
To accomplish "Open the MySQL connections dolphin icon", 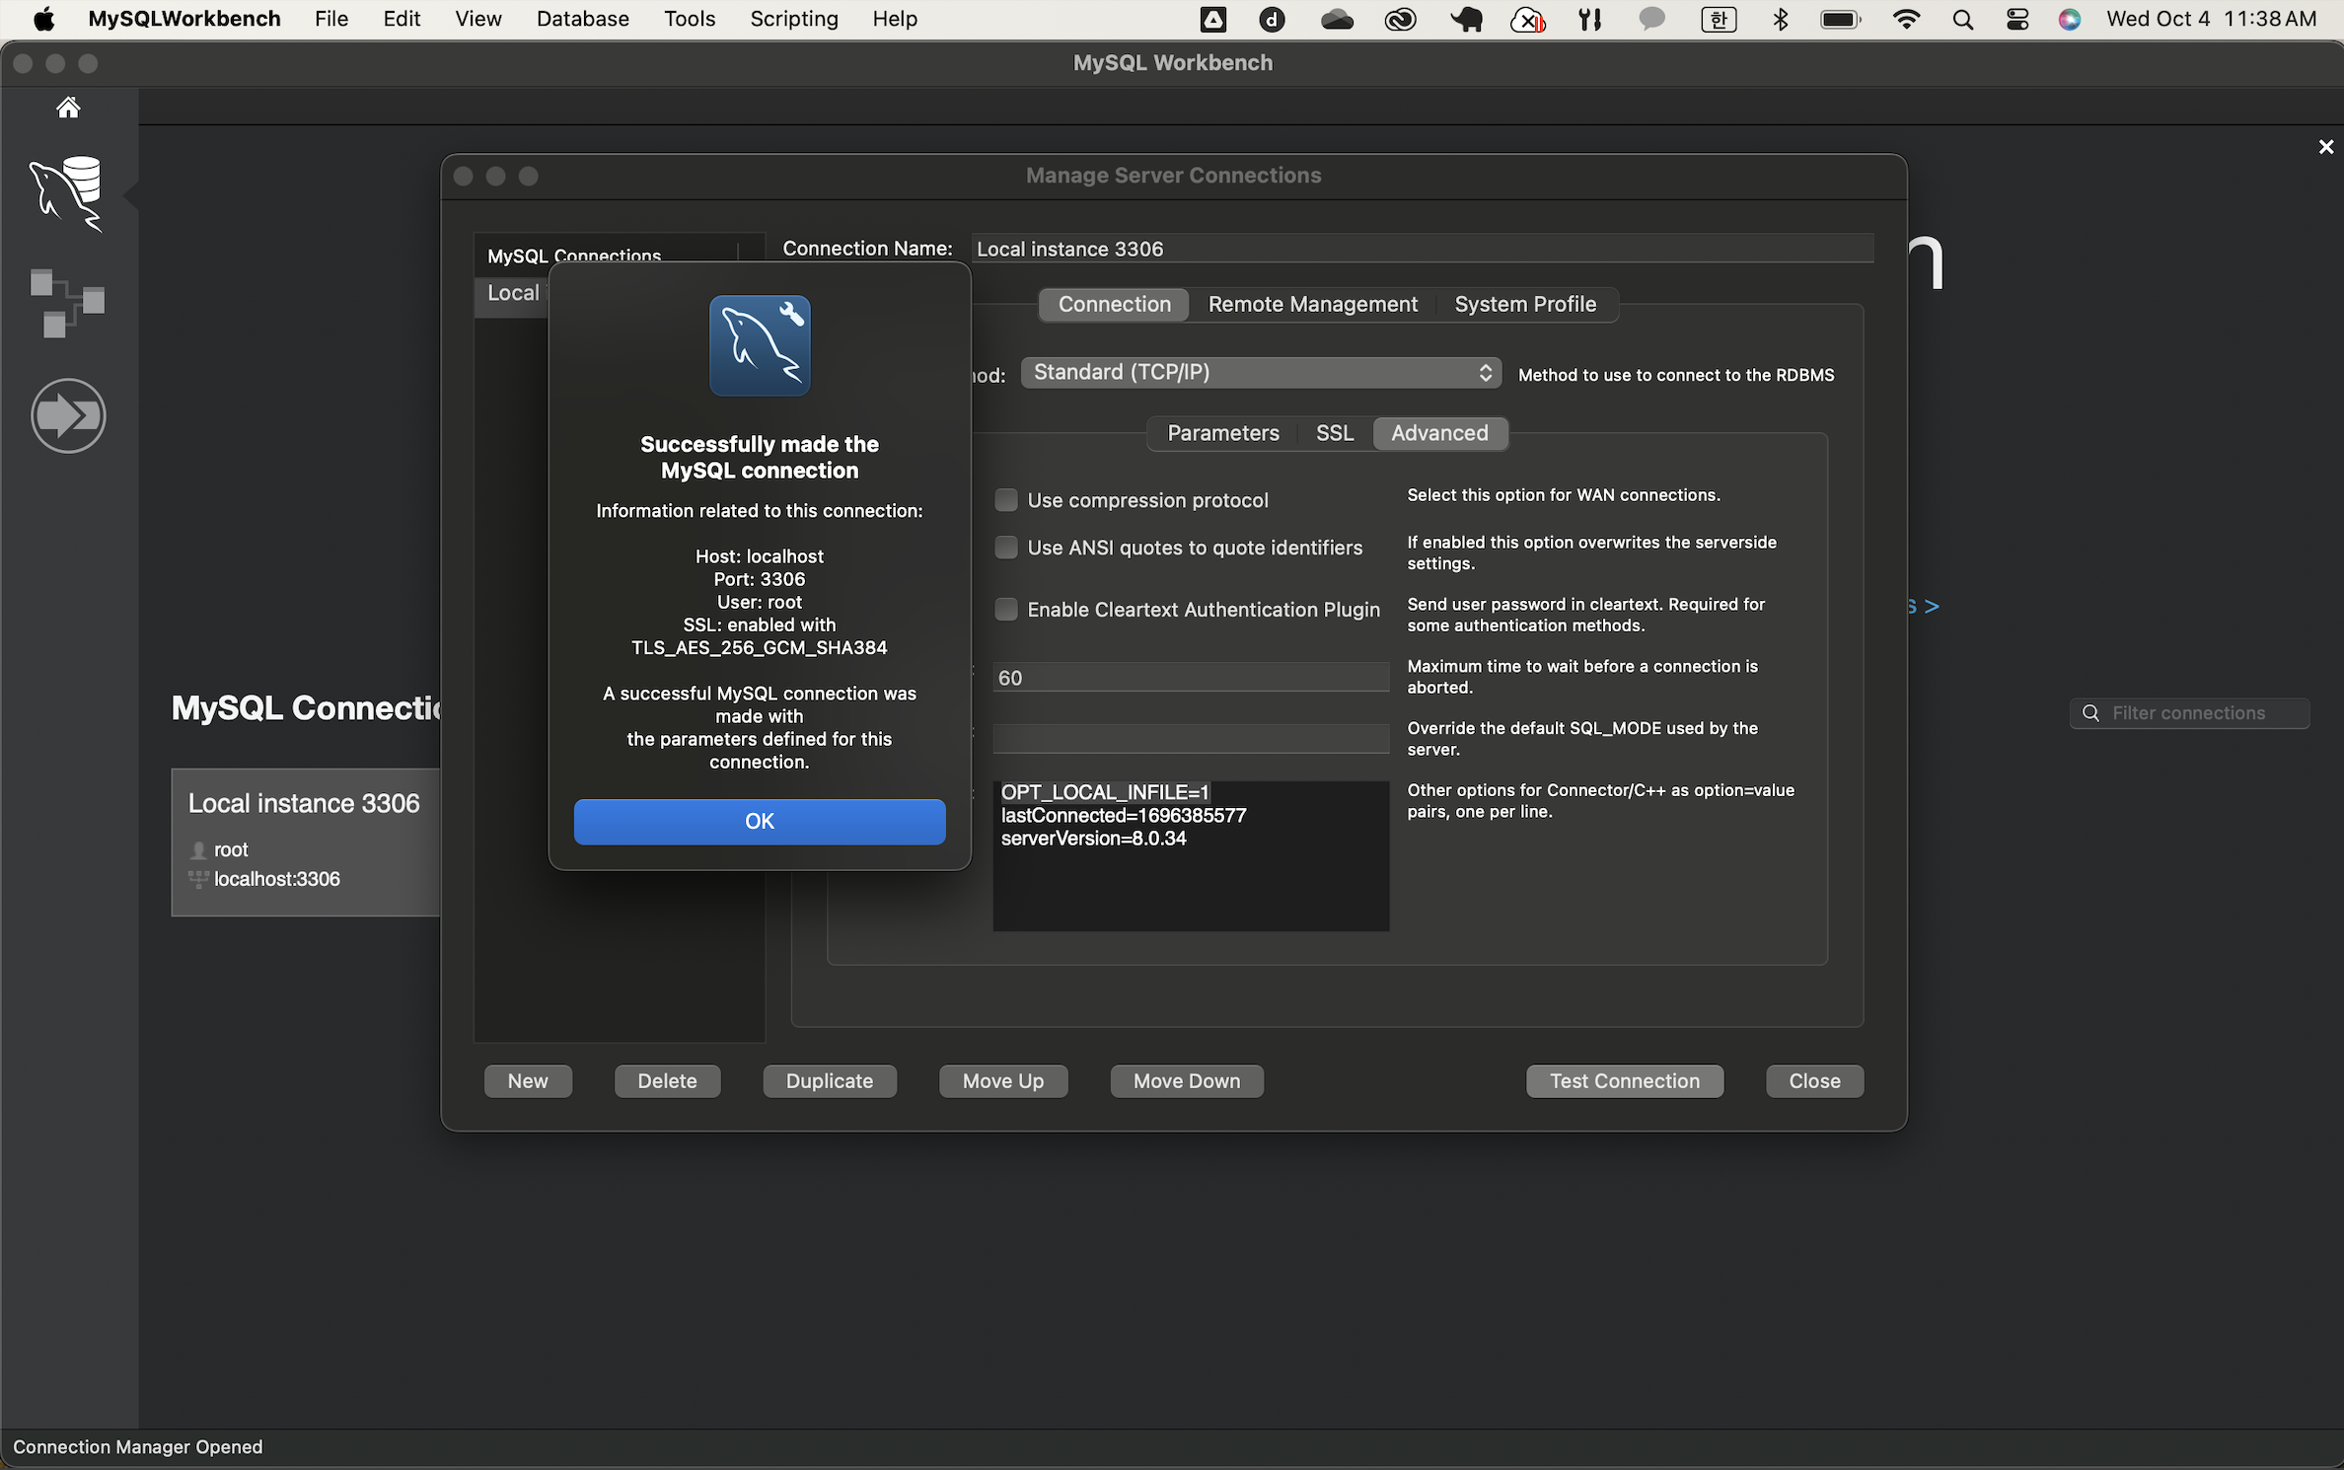I will tap(67, 192).
